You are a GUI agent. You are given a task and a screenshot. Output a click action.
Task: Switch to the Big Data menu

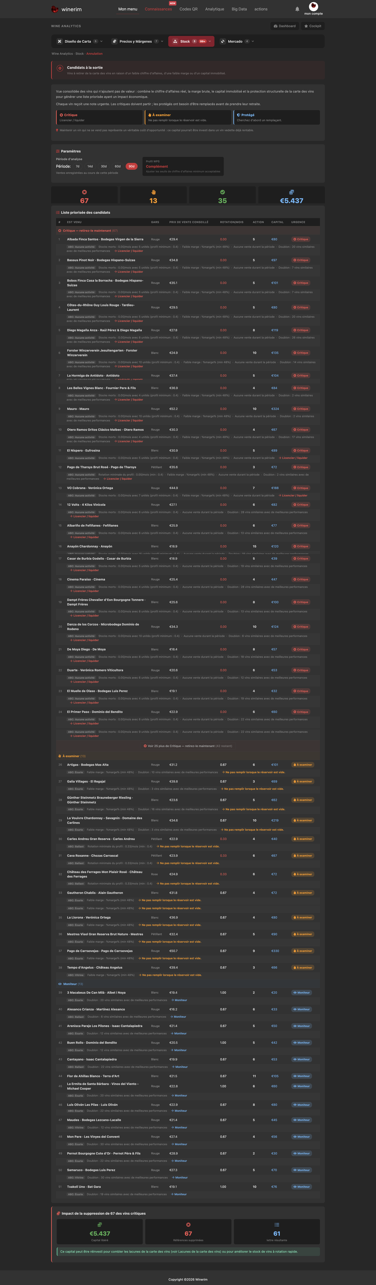(239, 9)
